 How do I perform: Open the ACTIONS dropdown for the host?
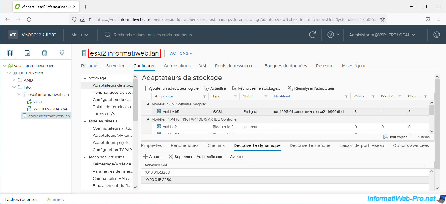pos(181,53)
